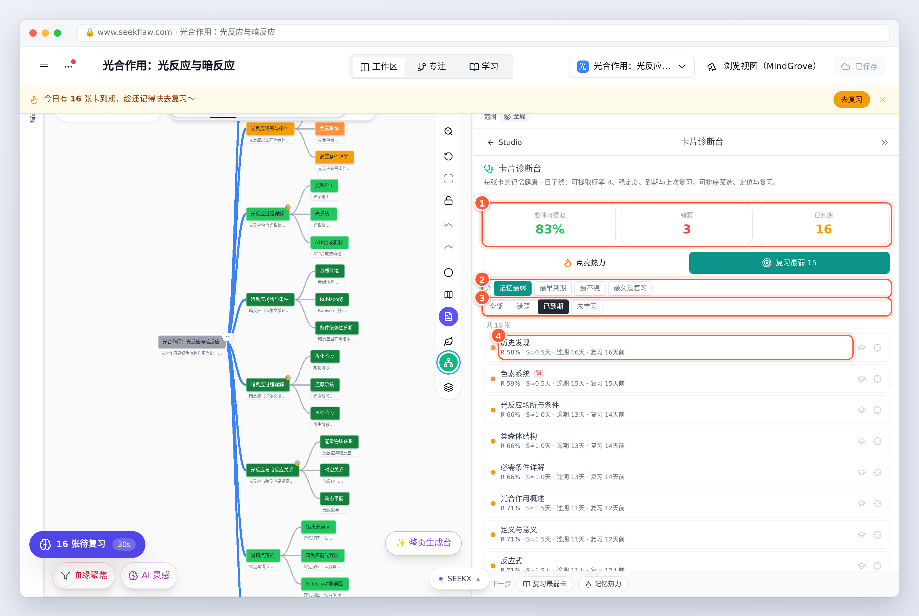Expand root node ellipsis on mind map
The image size is (919, 616).
tap(228, 337)
